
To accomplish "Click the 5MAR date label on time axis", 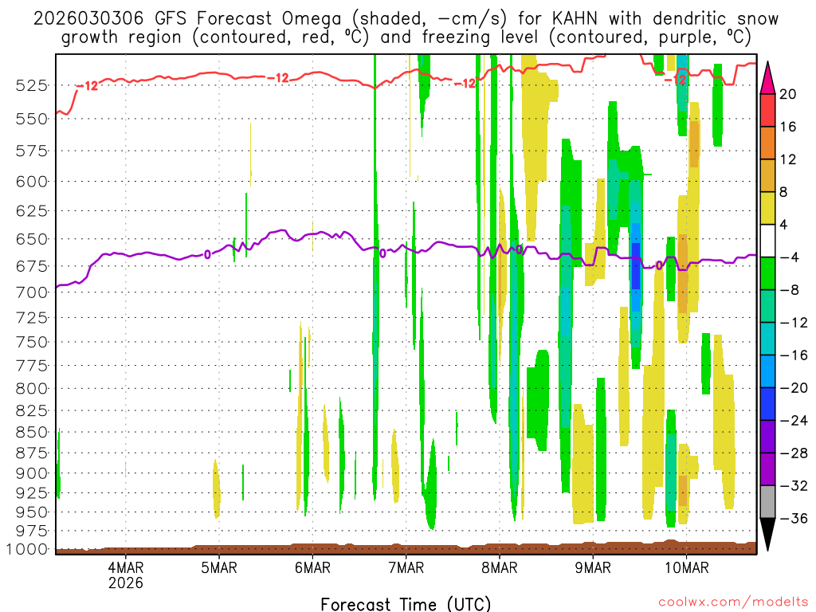I will (x=219, y=567).
